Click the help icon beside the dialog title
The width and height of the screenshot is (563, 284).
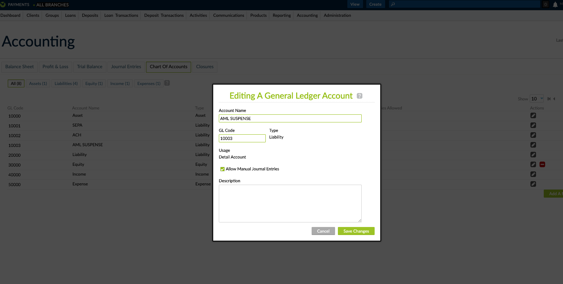tap(359, 96)
